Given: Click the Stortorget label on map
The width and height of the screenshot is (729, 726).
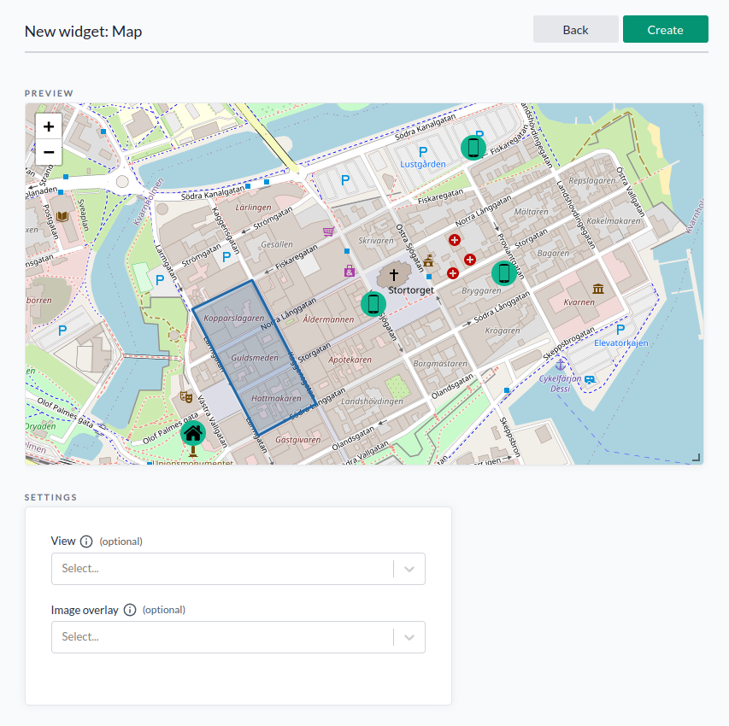Looking at the screenshot, I should pos(411,290).
